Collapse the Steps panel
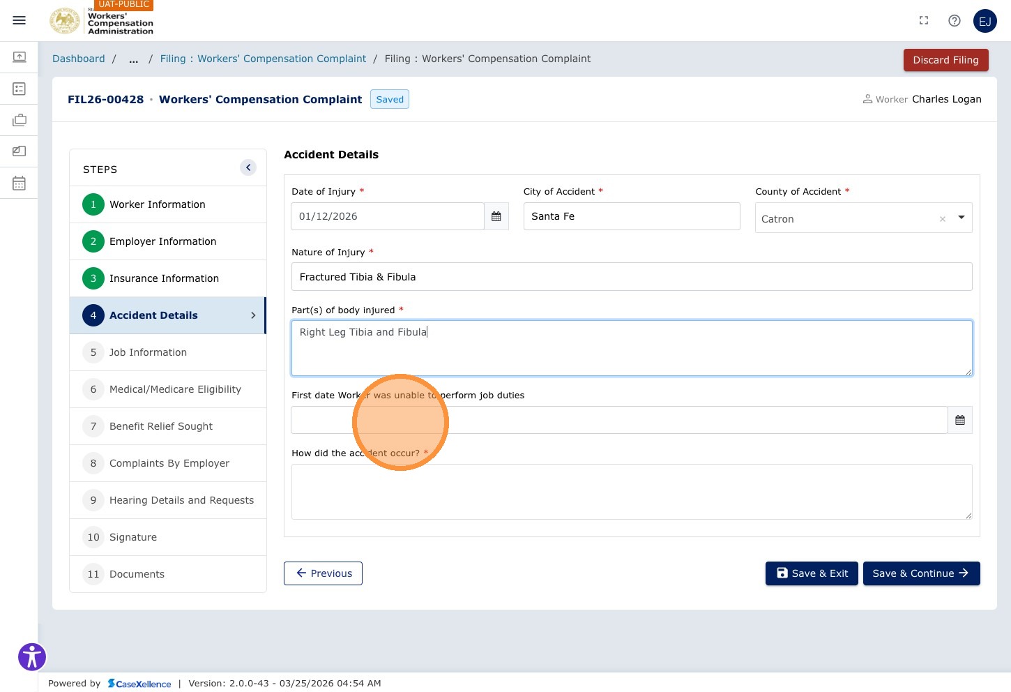Image resolution: width=1011 pixels, height=692 pixels. (248, 167)
